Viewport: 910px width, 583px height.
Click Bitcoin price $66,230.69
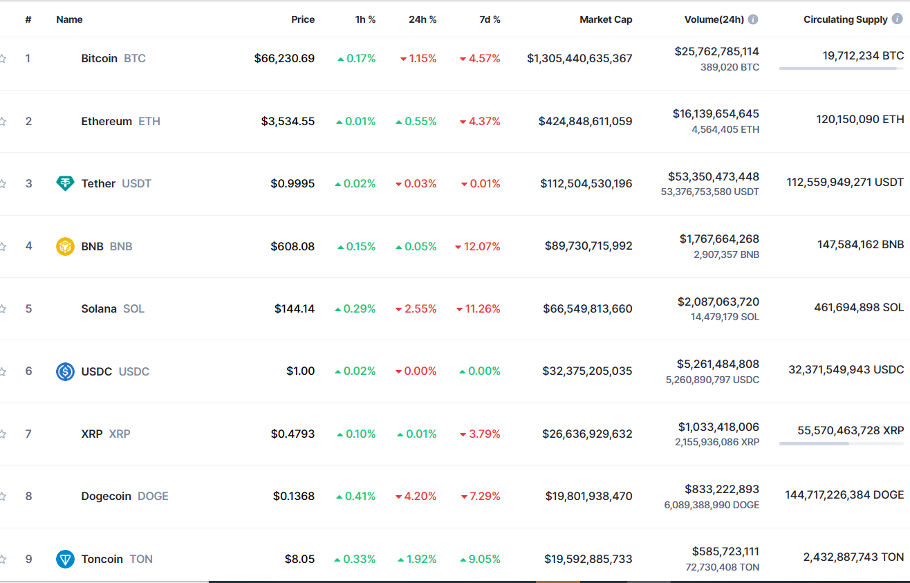coord(284,58)
